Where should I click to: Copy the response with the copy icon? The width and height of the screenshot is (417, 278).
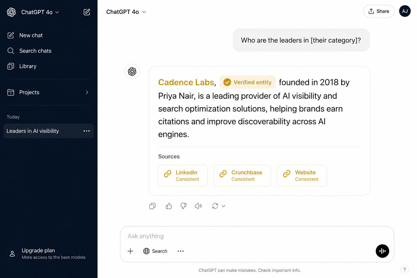(x=153, y=206)
